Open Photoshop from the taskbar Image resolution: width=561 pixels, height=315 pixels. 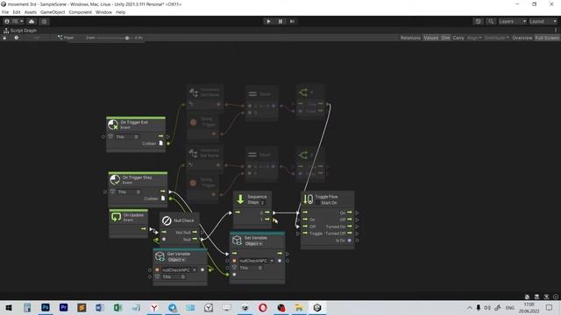(x=46, y=307)
